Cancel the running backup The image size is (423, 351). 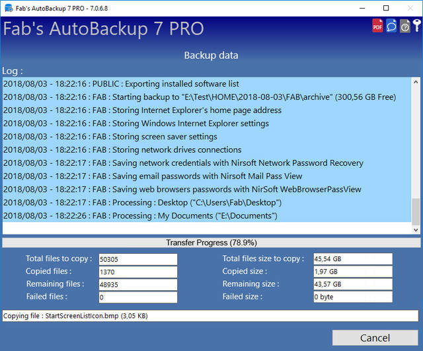tap(375, 338)
